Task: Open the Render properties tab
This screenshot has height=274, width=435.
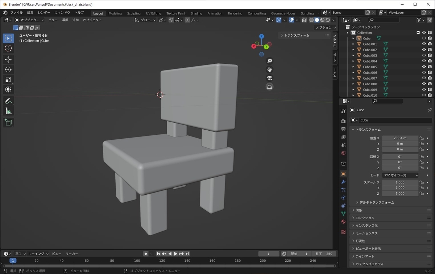Action: (343, 121)
